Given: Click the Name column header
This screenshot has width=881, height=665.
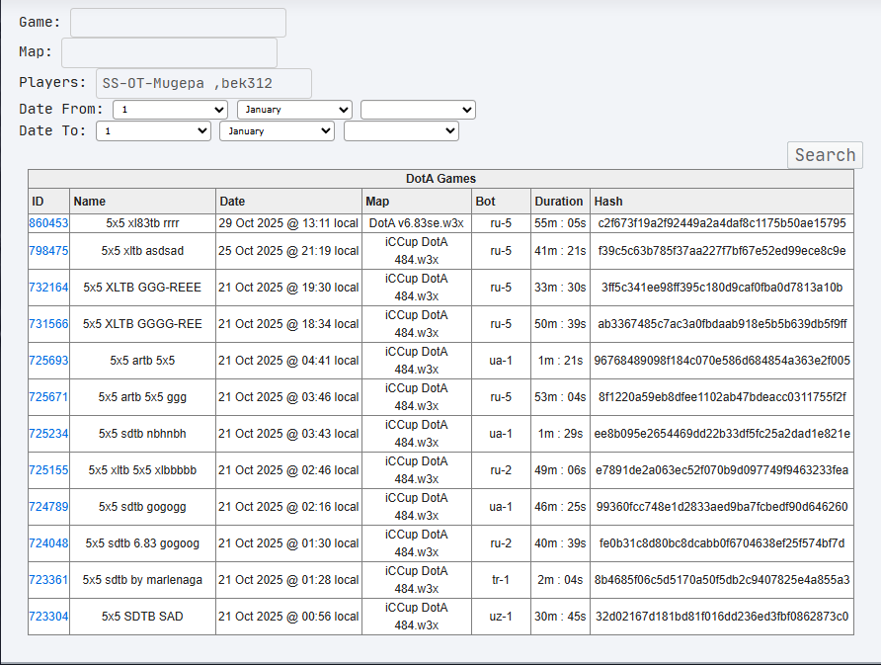Looking at the screenshot, I should point(142,202).
